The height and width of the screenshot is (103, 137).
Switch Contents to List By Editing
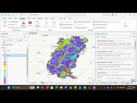[x=14, y=40]
